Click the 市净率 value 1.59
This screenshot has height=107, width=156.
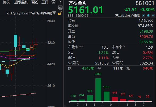pyautogui.click(x=149, y=47)
